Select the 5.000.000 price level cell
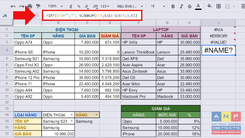 pyautogui.click(x=167, y=121)
